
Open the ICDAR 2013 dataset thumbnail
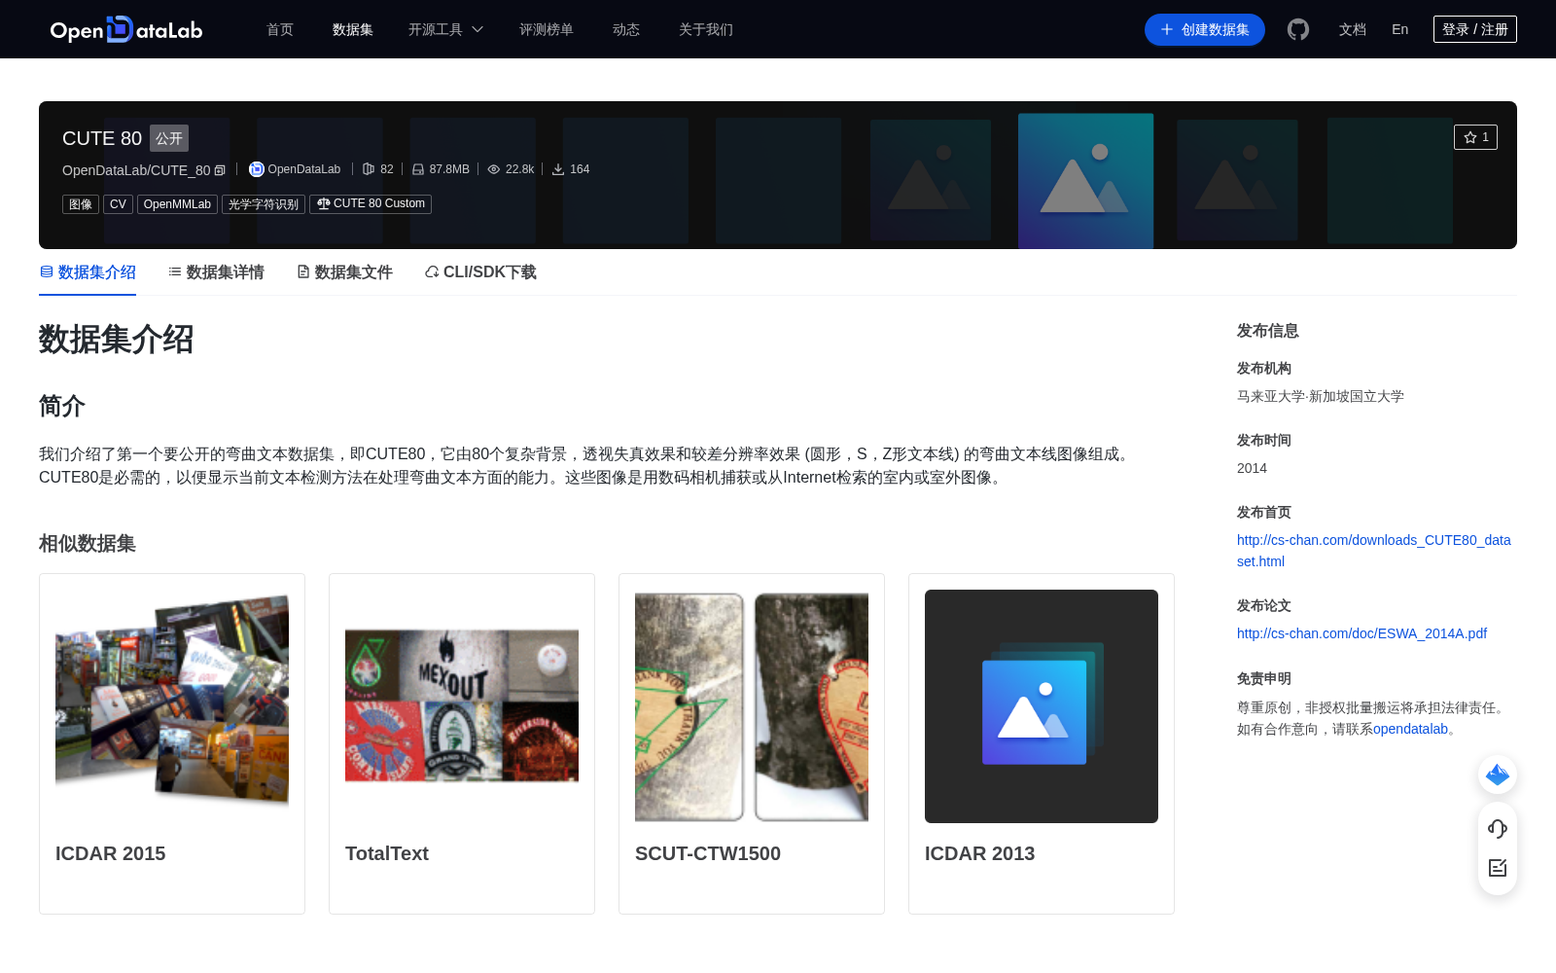click(1042, 706)
